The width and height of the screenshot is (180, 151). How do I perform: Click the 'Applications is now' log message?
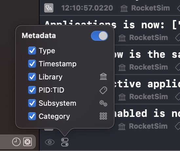(x=112, y=24)
